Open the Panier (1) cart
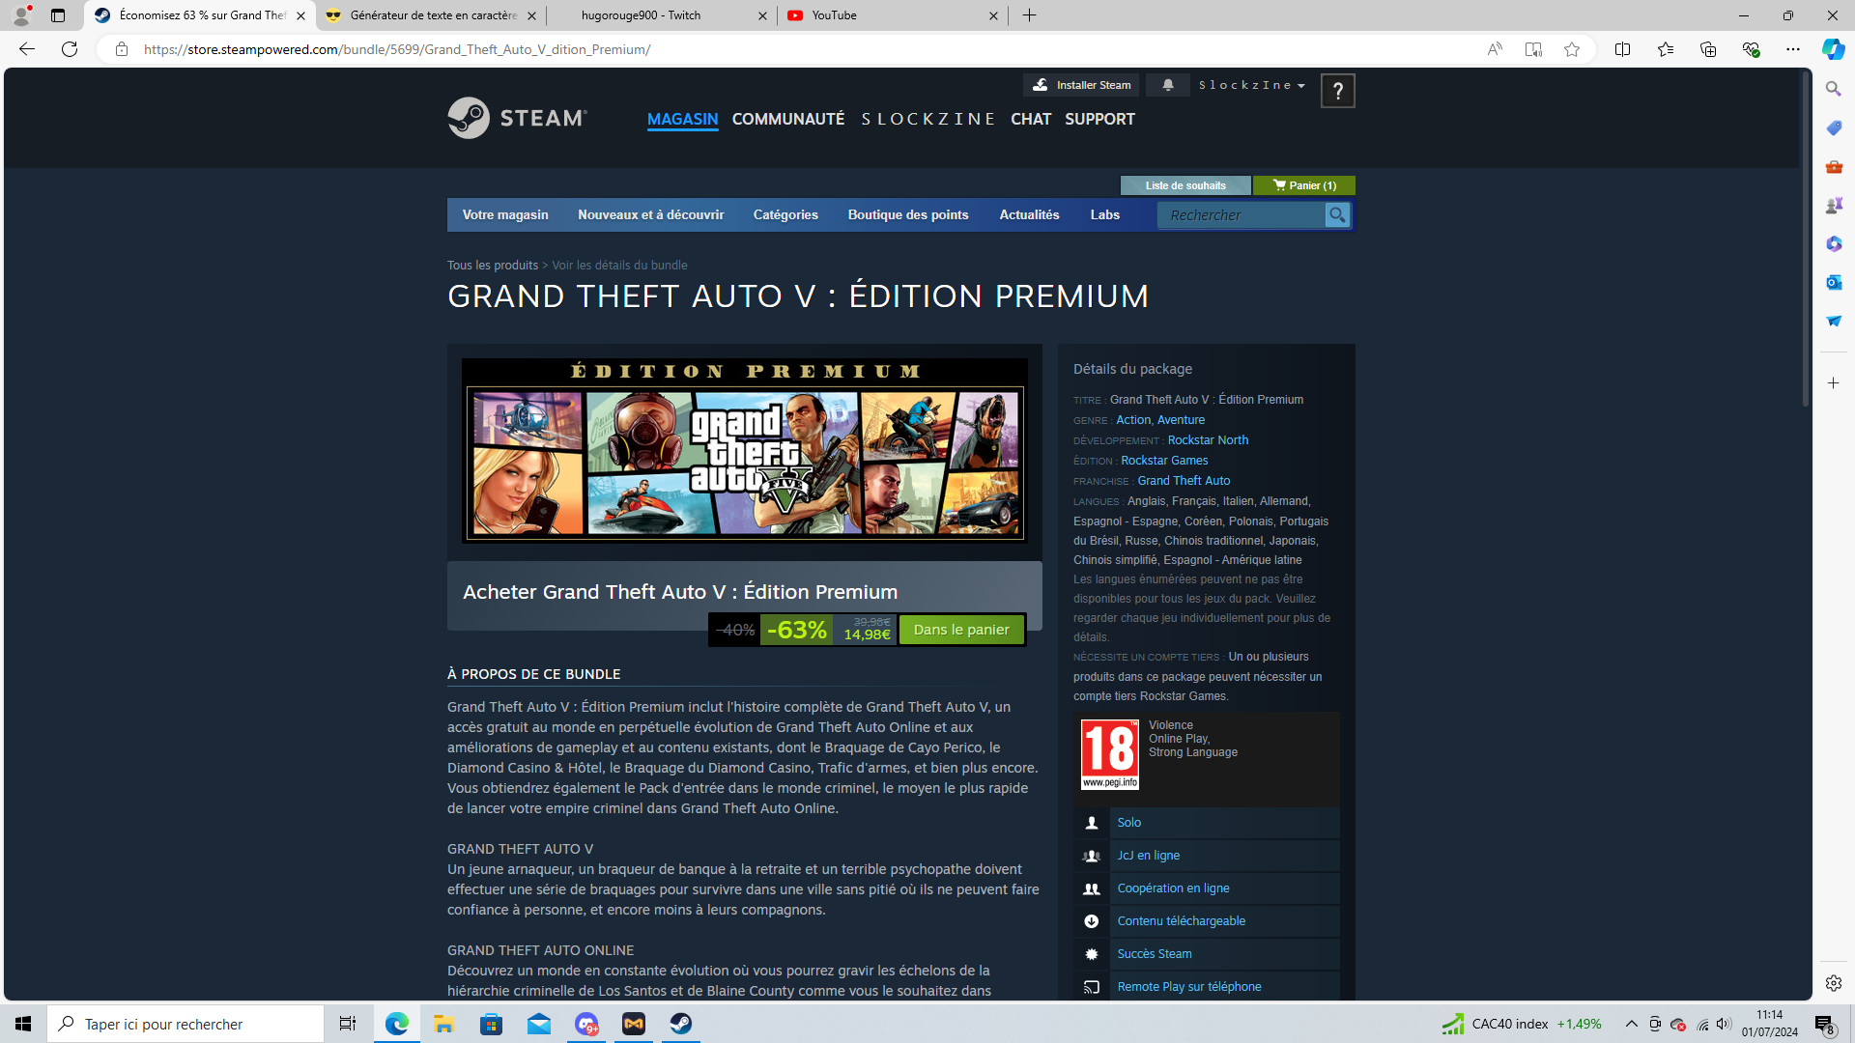This screenshot has width=1855, height=1043. [1304, 185]
